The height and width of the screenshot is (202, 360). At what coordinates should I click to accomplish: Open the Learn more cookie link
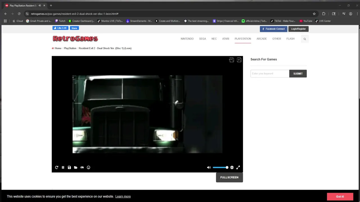(123, 196)
